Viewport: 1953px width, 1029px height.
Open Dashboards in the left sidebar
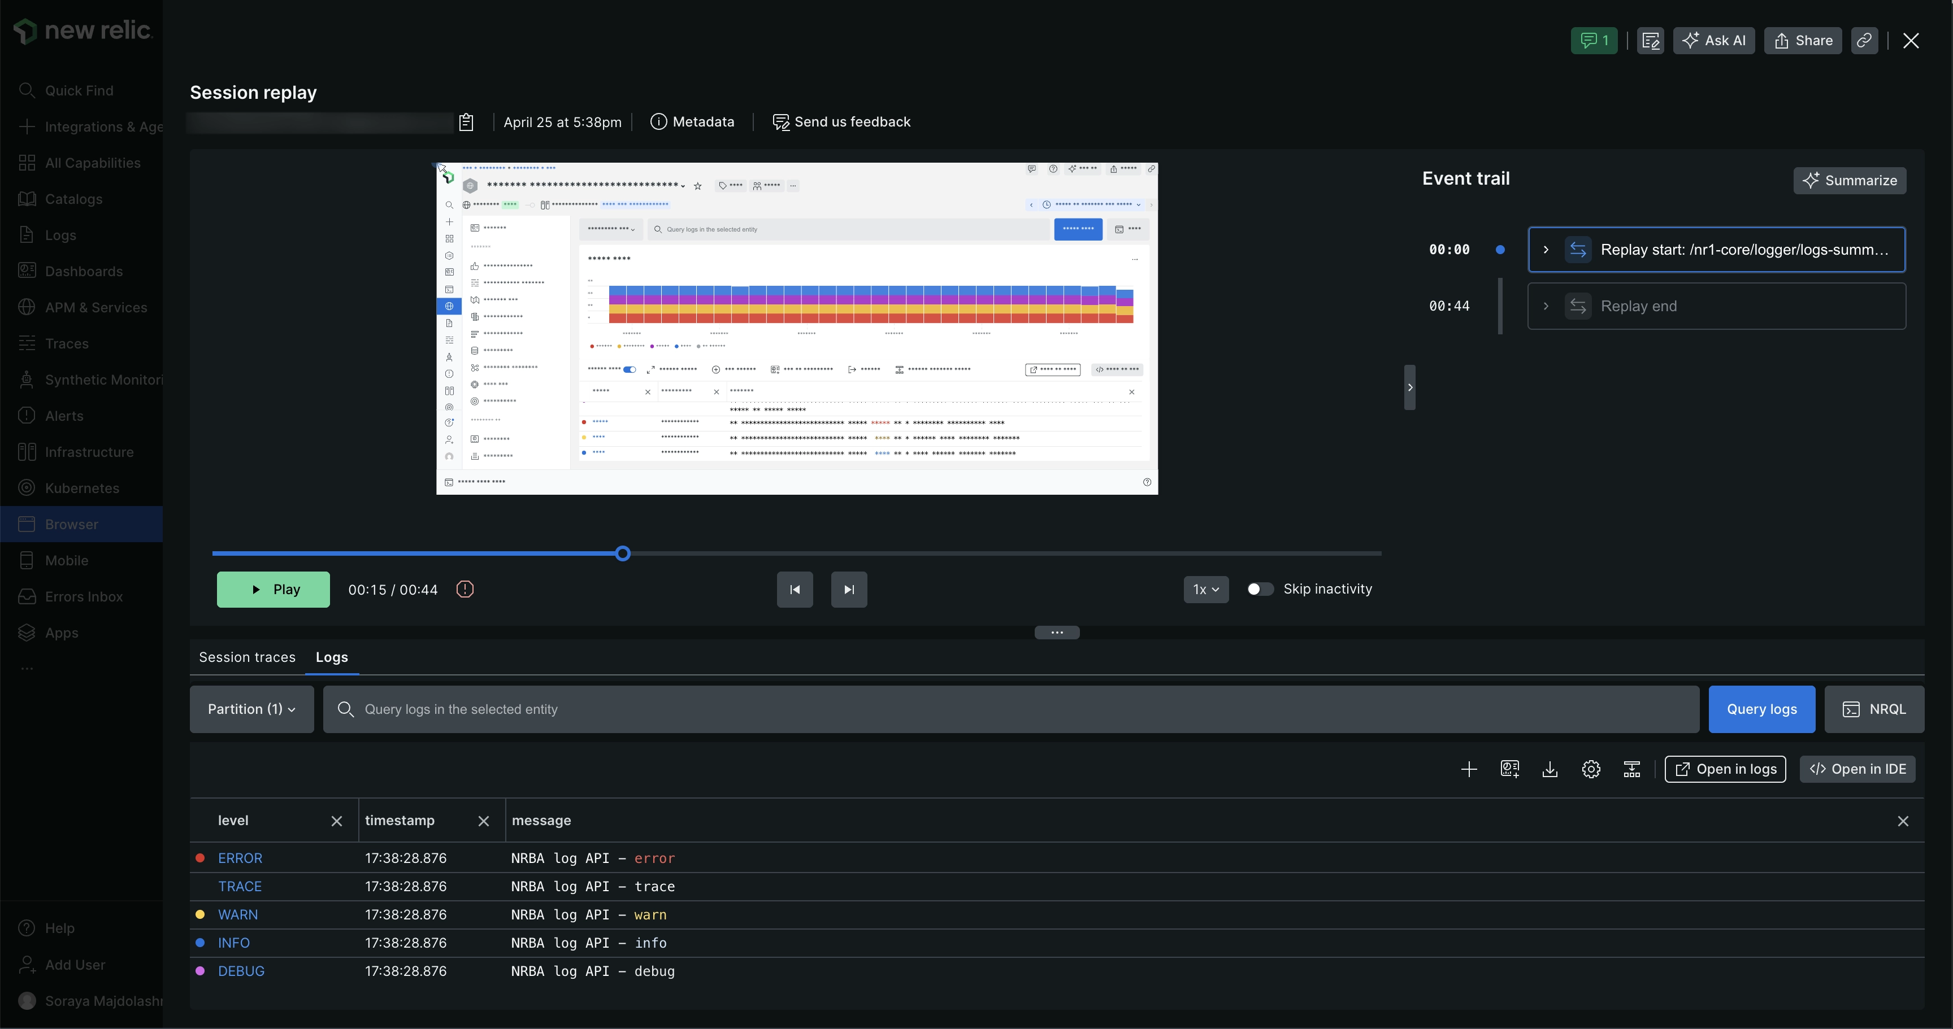pyautogui.click(x=84, y=271)
